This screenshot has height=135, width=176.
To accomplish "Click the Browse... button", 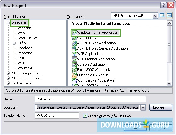I will 161,107.
